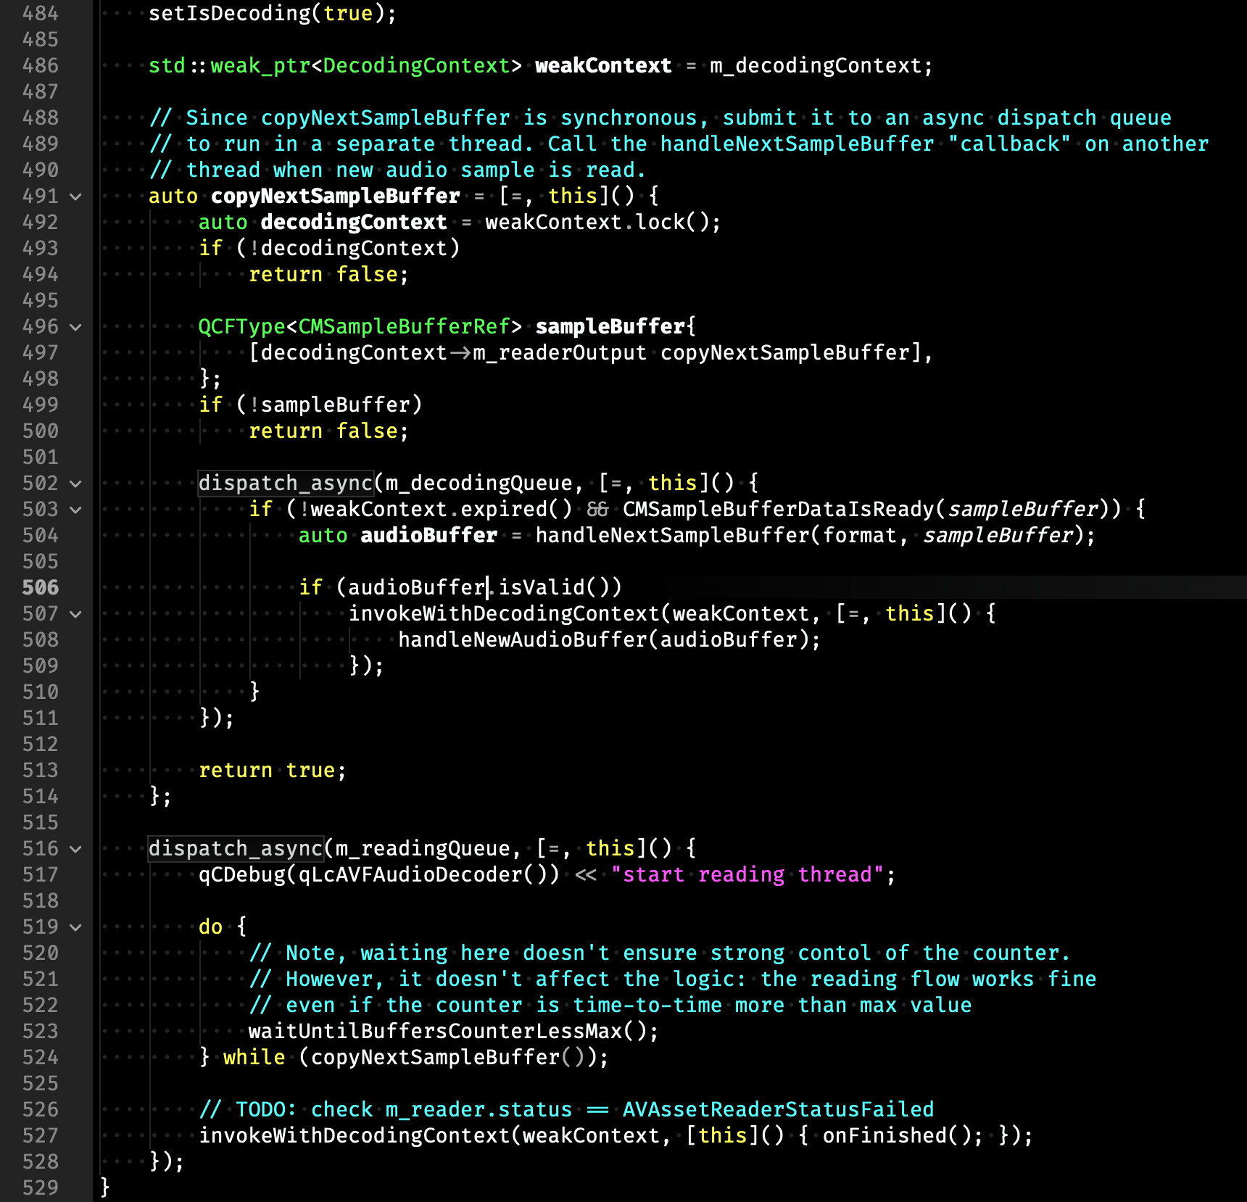Collapse the invokeWithDecodingContext lambda at line 507
Screen dimensions: 1247x1202
[x=75, y=614]
